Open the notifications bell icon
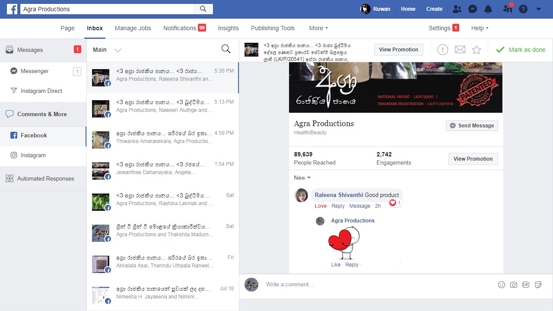The width and height of the screenshot is (553, 311). (488, 9)
